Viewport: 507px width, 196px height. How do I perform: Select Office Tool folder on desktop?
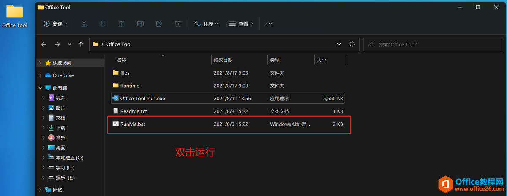coord(15,16)
